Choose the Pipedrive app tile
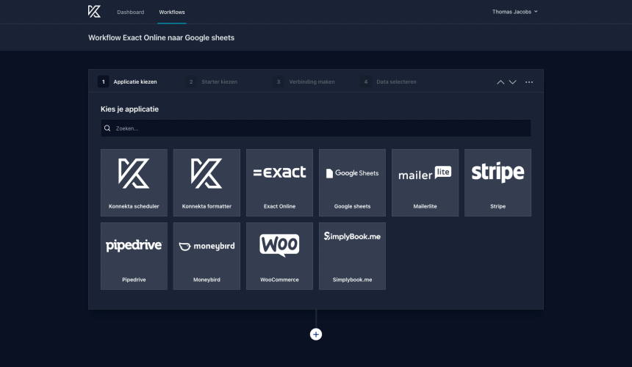This screenshot has width=632, height=367. click(134, 256)
